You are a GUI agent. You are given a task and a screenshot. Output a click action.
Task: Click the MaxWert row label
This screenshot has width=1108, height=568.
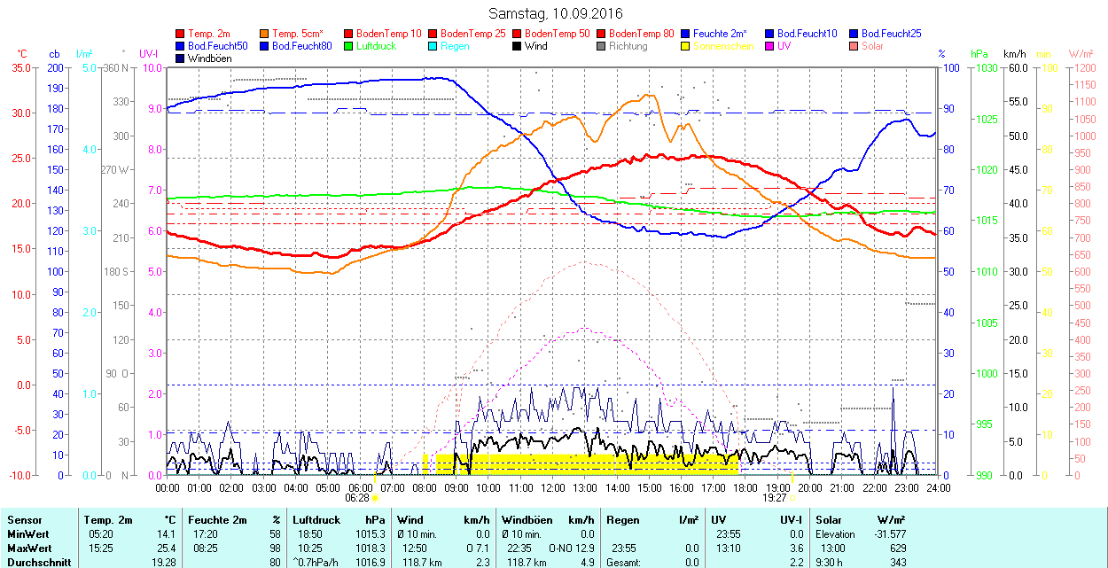[x=28, y=549]
